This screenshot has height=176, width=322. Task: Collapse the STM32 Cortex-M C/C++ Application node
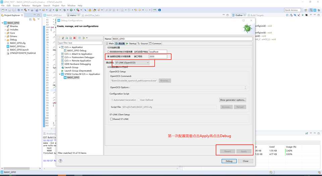coord(60,74)
